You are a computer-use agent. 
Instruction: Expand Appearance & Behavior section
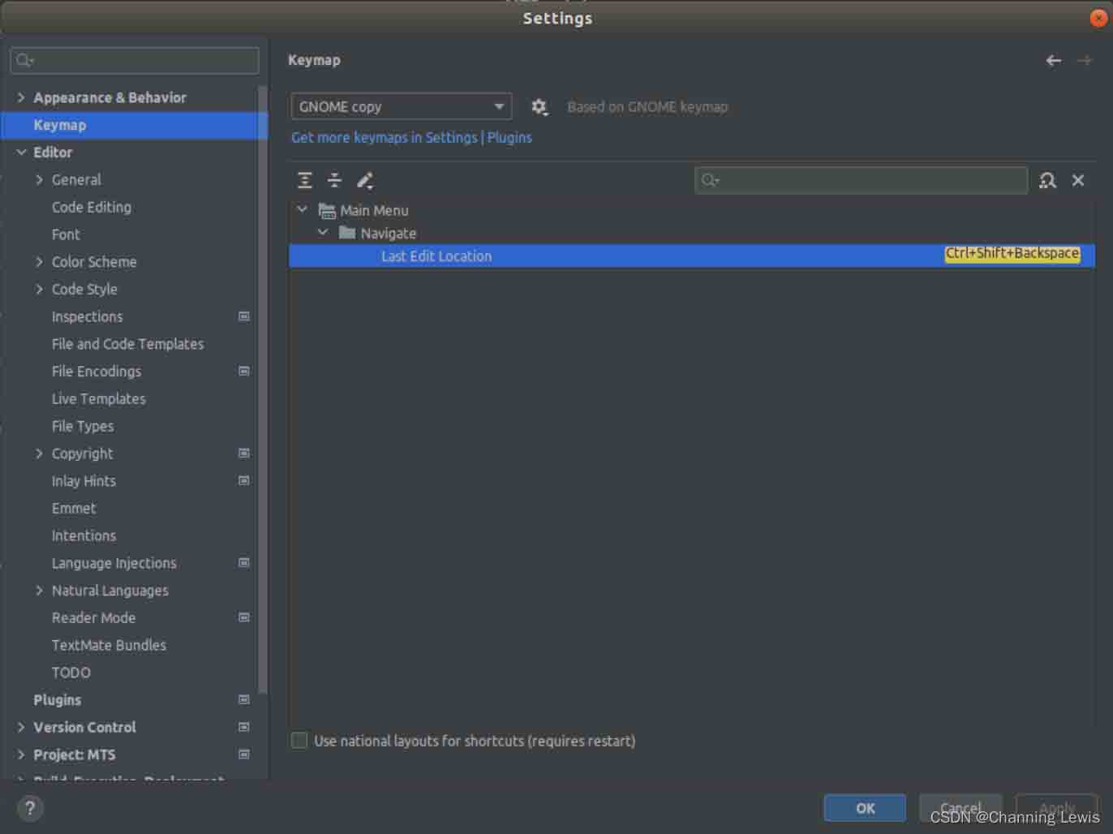click(21, 97)
